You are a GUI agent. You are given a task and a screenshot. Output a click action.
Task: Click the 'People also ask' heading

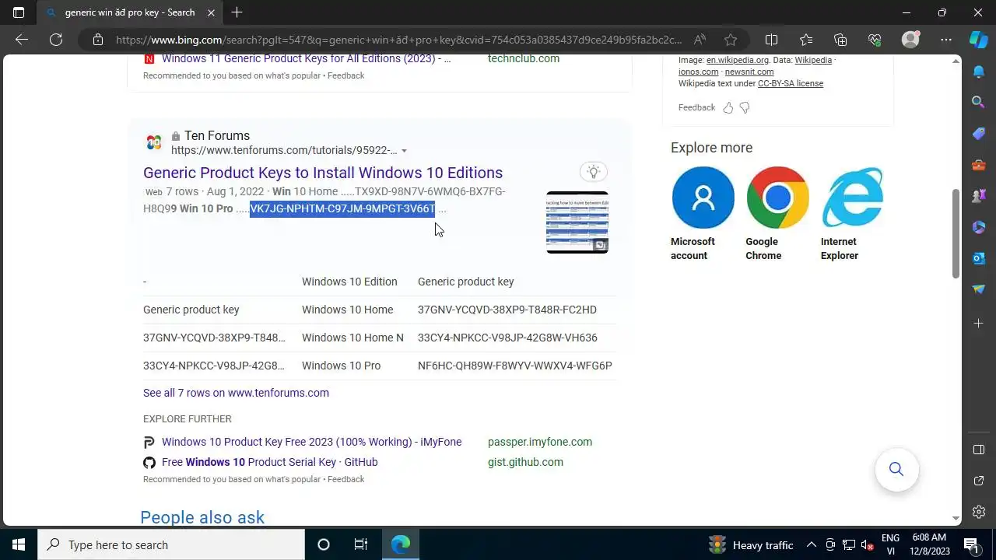pos(202,517)
